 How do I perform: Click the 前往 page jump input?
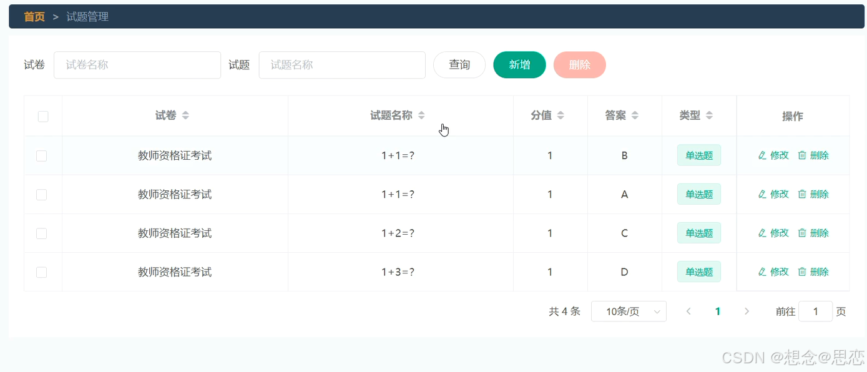[x=815, y=311]
